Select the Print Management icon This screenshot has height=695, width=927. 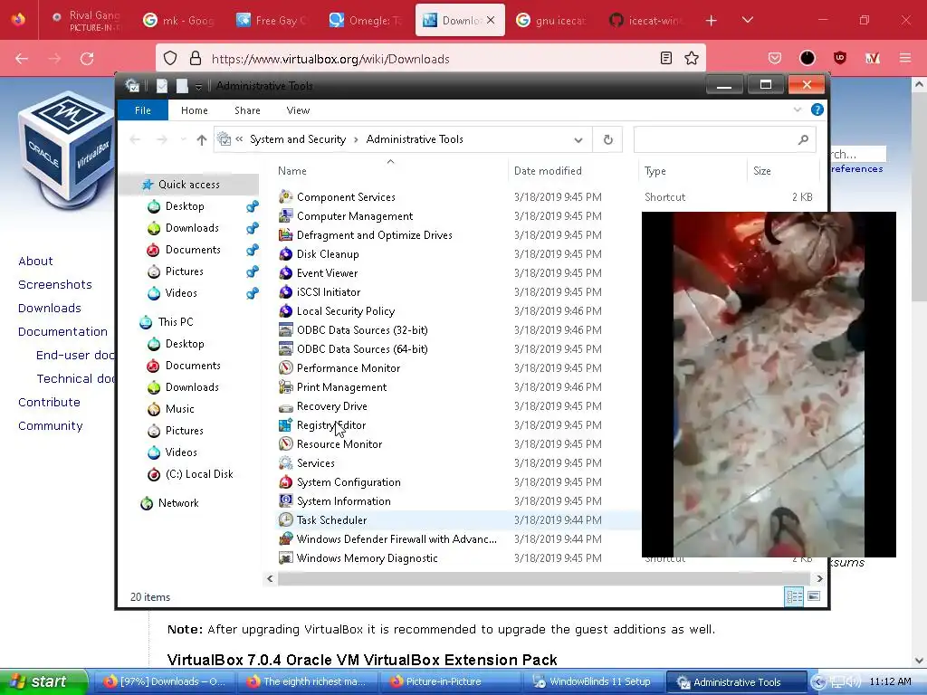click(285, 387)
